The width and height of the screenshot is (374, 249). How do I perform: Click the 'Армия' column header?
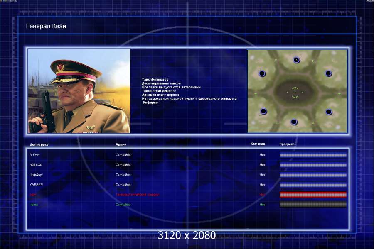[x=121, y=144]
